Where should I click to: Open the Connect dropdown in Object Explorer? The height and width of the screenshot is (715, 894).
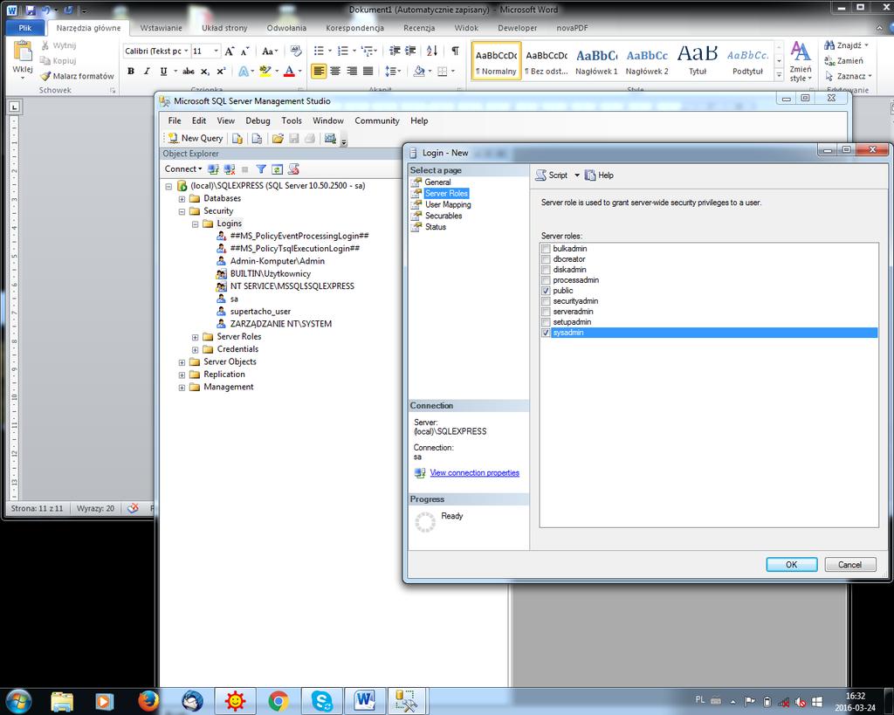183,169
